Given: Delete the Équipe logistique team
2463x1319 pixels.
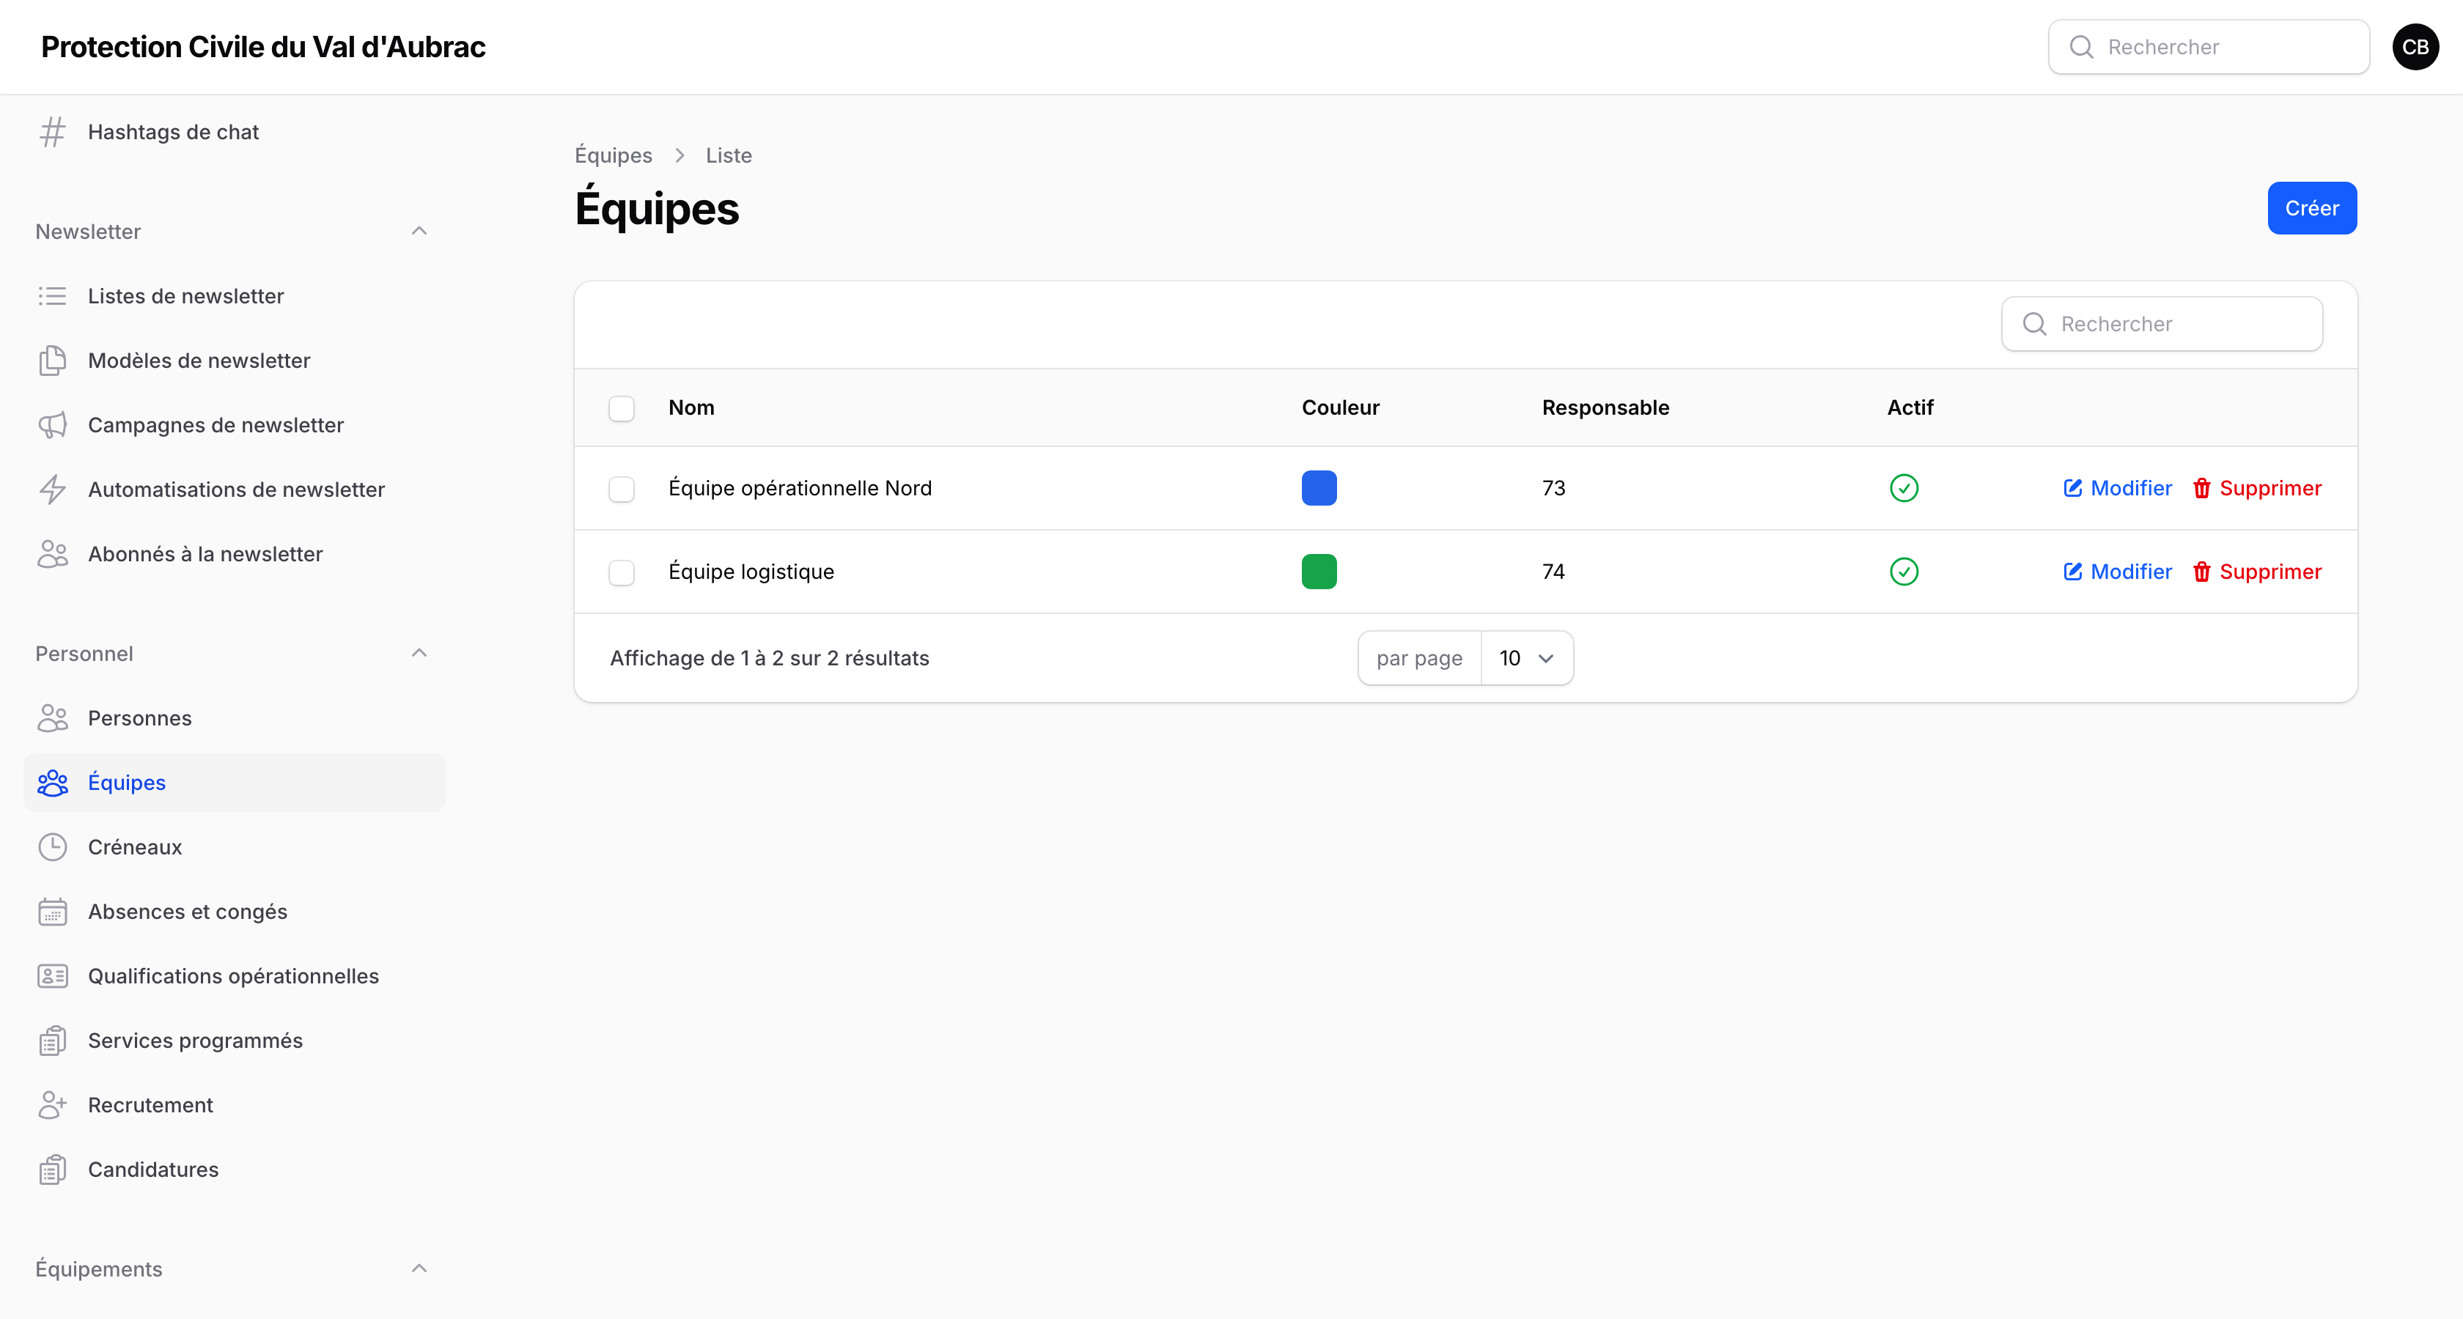Looking at the screenshot, I should pos(2258,572).
